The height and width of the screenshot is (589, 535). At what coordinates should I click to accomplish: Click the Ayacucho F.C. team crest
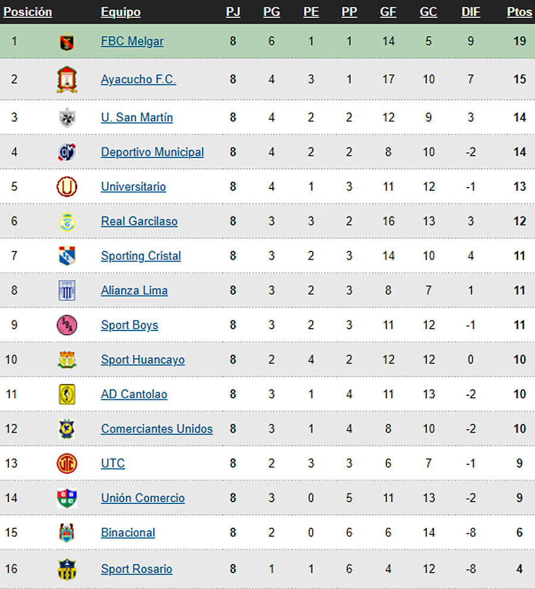tap(67, 79)
